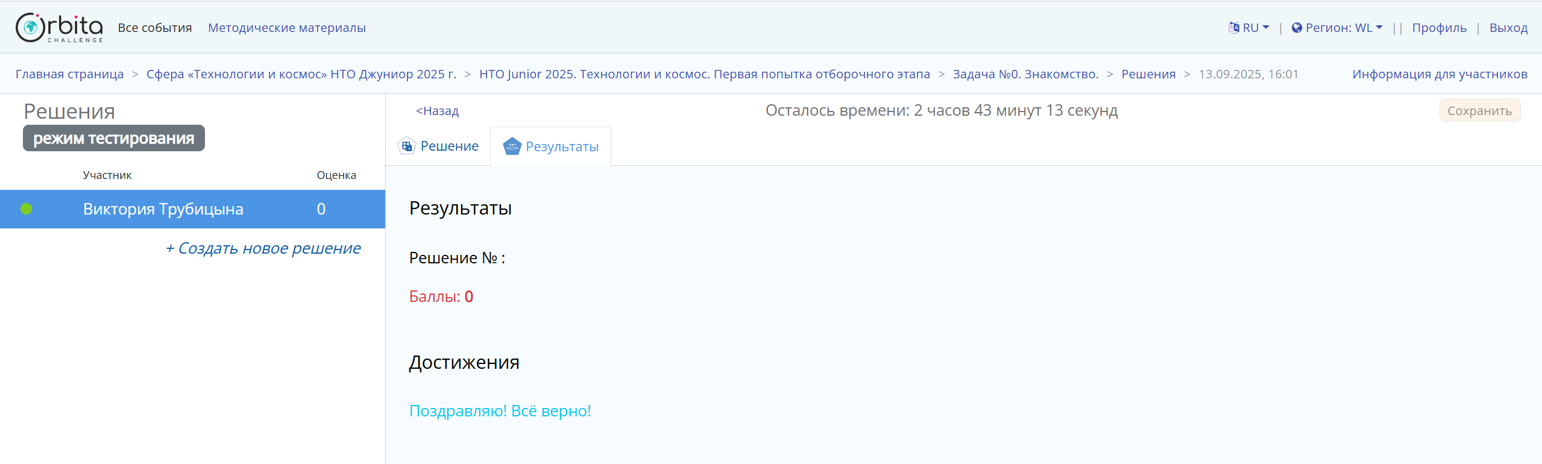Click the Решение tab icon
The image size is (1542, 464).
407,146
